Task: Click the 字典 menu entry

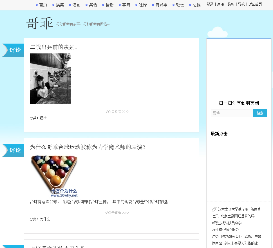Action: 126,5
